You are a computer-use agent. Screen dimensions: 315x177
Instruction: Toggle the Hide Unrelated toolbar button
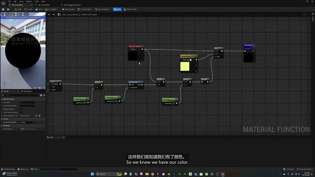point(101,9)
